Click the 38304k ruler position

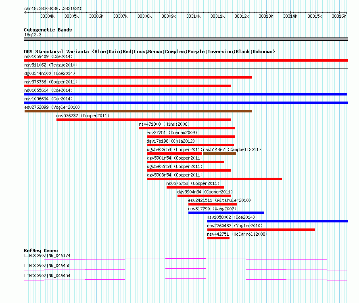[47, 16]
